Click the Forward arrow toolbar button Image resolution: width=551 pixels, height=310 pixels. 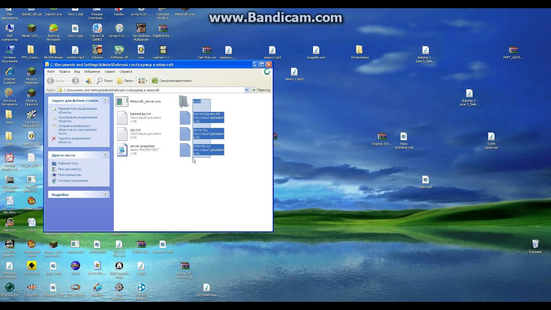[x=75, y=81]
